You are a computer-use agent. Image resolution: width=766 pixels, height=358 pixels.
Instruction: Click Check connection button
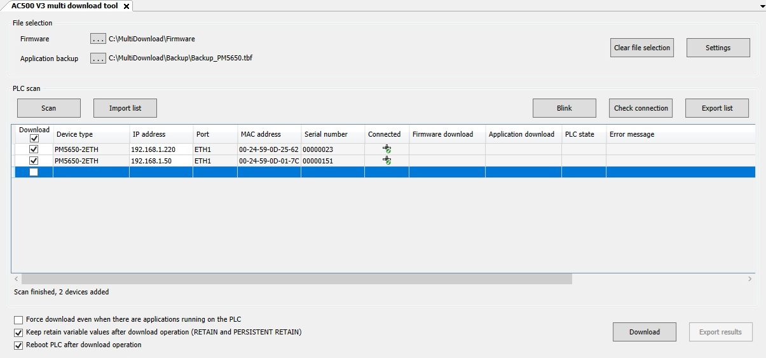click(x=641, y=108)
